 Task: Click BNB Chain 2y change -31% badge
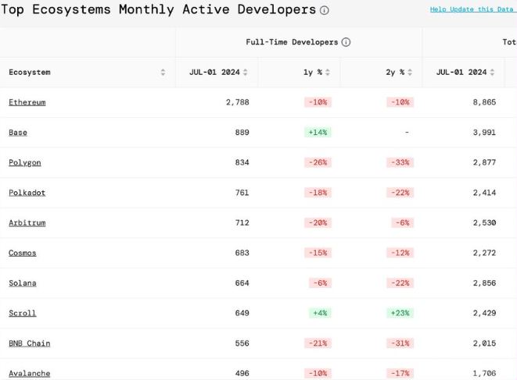[400, 343]
